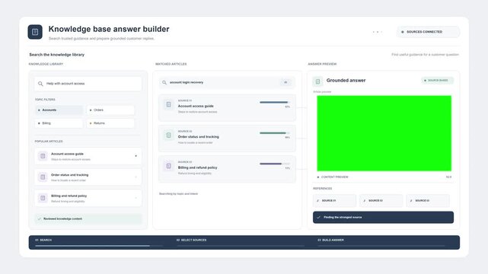Open Source 03 reference chip

[428, 201]
